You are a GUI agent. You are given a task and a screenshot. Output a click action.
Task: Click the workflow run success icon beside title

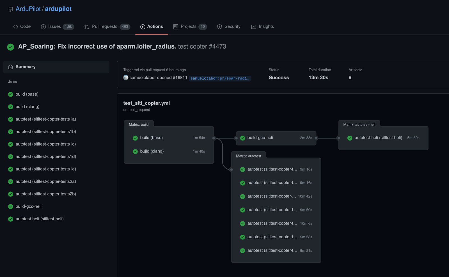pos(11,47)
